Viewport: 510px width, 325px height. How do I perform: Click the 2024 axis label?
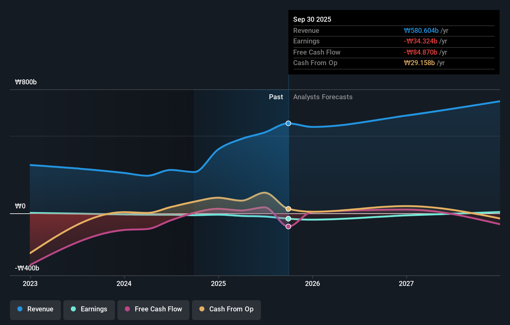click(124, 283)
